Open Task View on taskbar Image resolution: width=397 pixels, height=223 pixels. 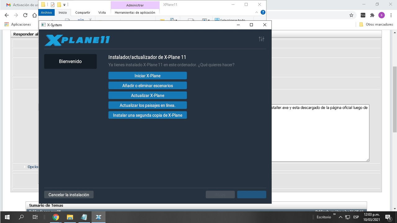(x=35, y=217)
